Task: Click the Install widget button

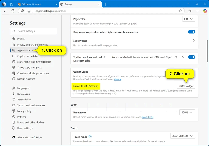Action: [x=186, y=86]
